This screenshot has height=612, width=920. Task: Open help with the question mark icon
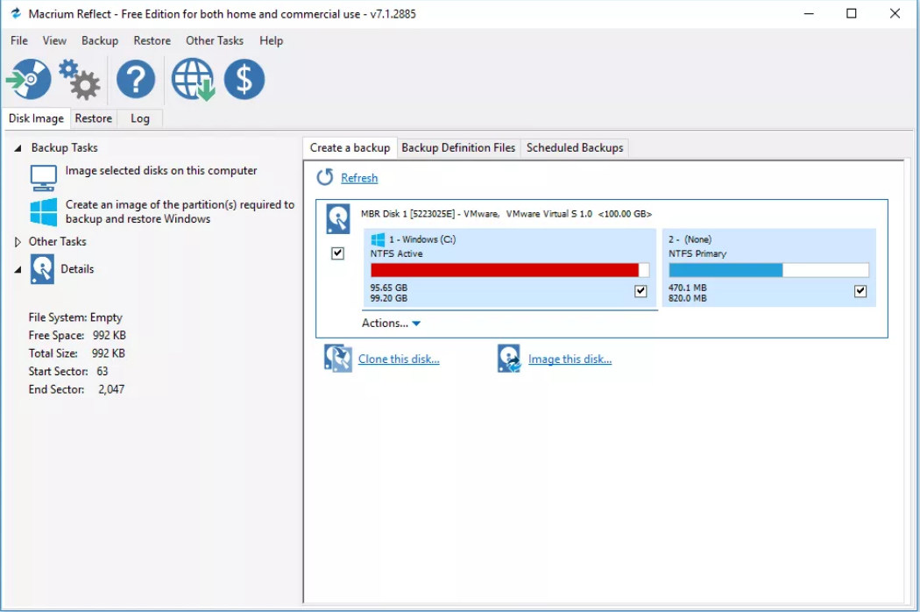(136, 79)
